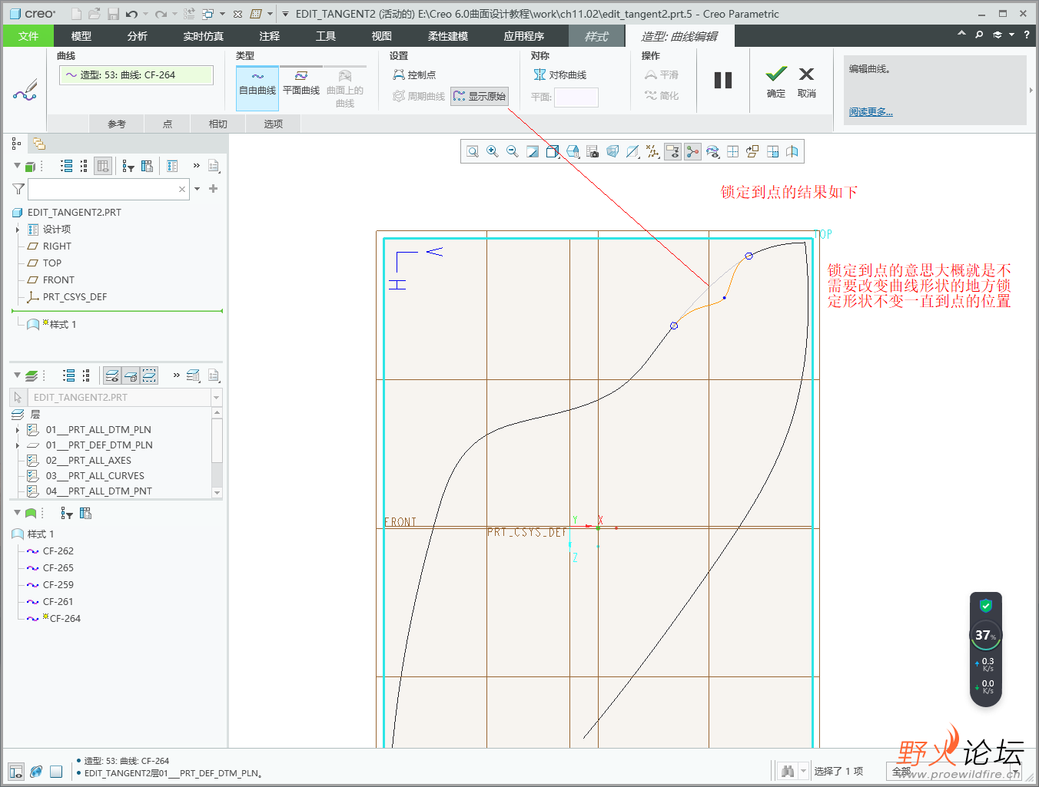Screen dimensions: 1039x787
Task: Click the Zoom Out magnifier icon
Action: [x=513, y=151]
